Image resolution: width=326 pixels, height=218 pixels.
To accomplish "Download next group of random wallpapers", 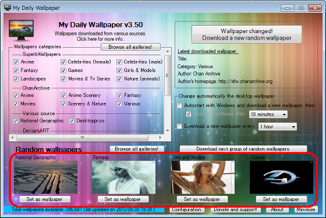I will pos(243,149).
